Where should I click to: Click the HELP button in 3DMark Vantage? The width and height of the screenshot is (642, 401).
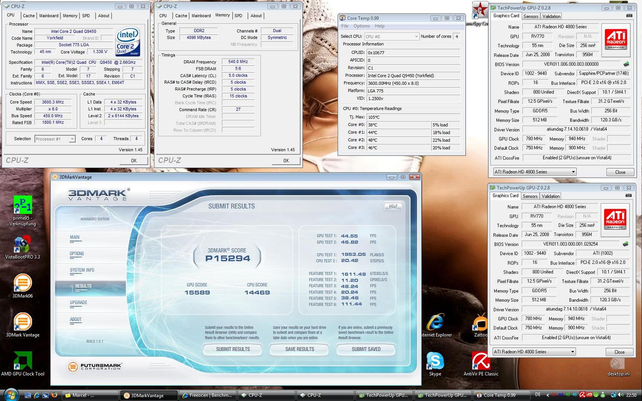[393, 206]
